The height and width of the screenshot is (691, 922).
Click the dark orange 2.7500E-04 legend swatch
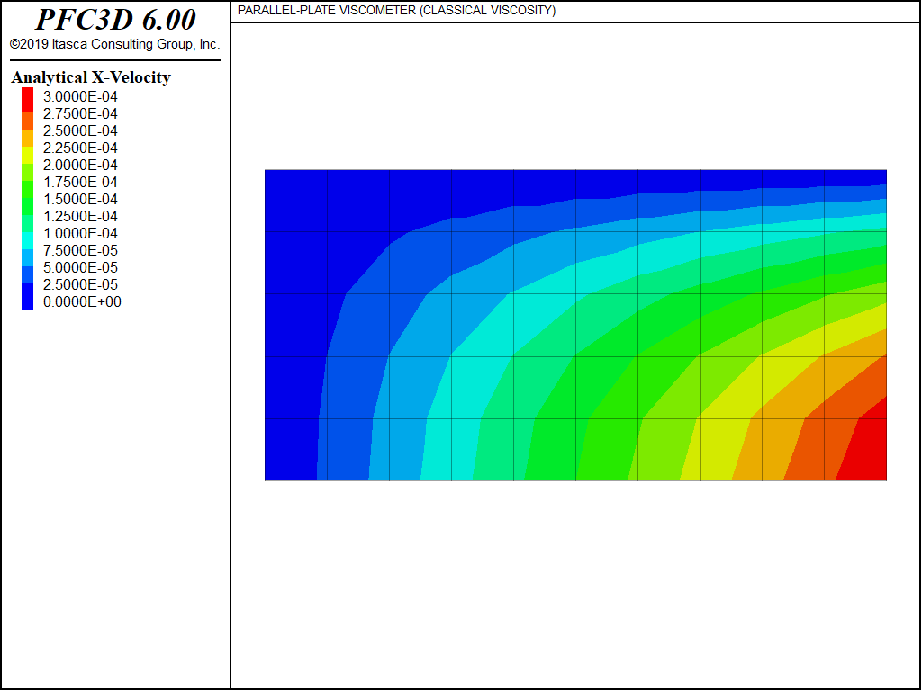[28, 121]
